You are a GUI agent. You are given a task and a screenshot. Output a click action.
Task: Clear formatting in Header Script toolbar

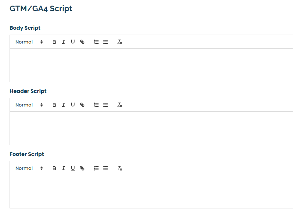point(120,105)
